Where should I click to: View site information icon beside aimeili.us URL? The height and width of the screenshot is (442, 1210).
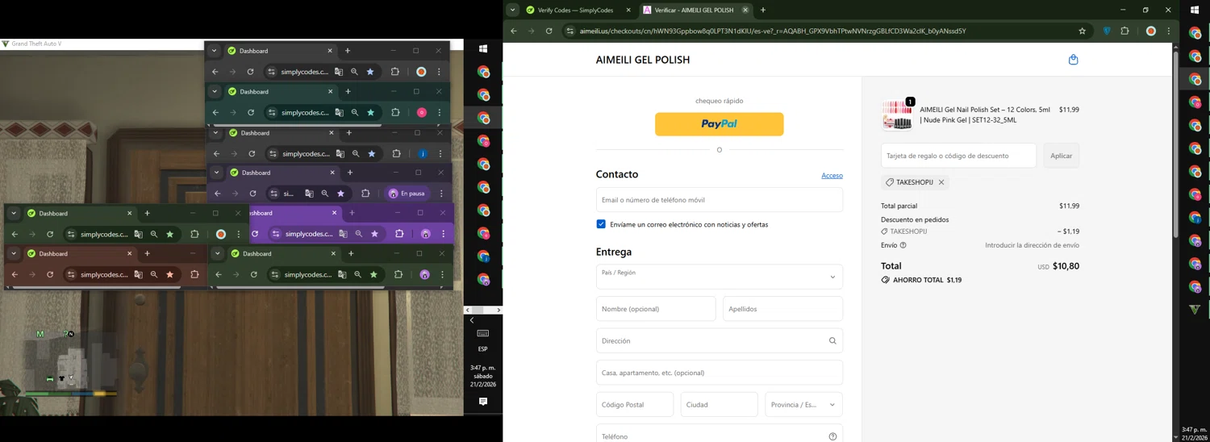pyautogui.click(x=570, y=31)
